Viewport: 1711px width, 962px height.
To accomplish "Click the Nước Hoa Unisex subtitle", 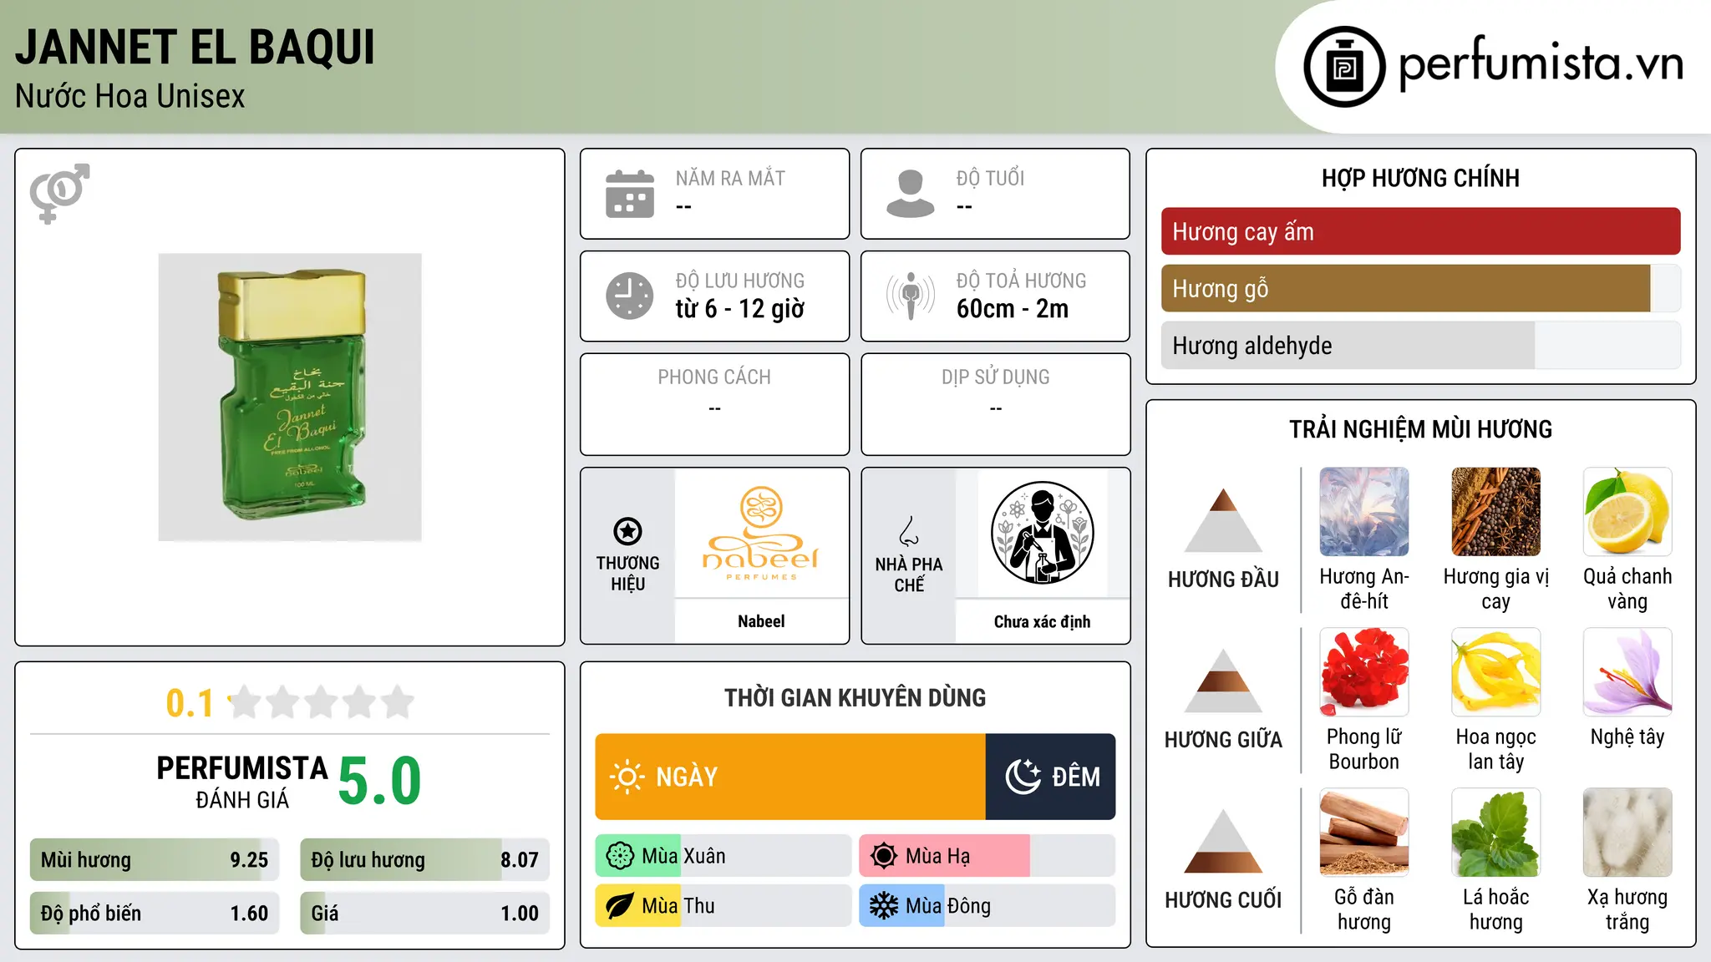I will pyautogui.click(x=130, y=97).
